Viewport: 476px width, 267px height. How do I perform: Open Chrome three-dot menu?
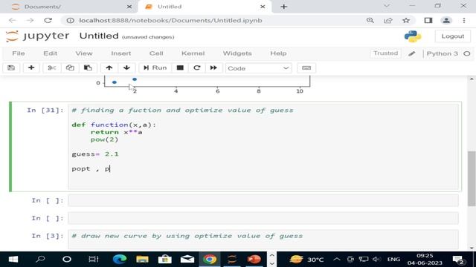[464, 20]
